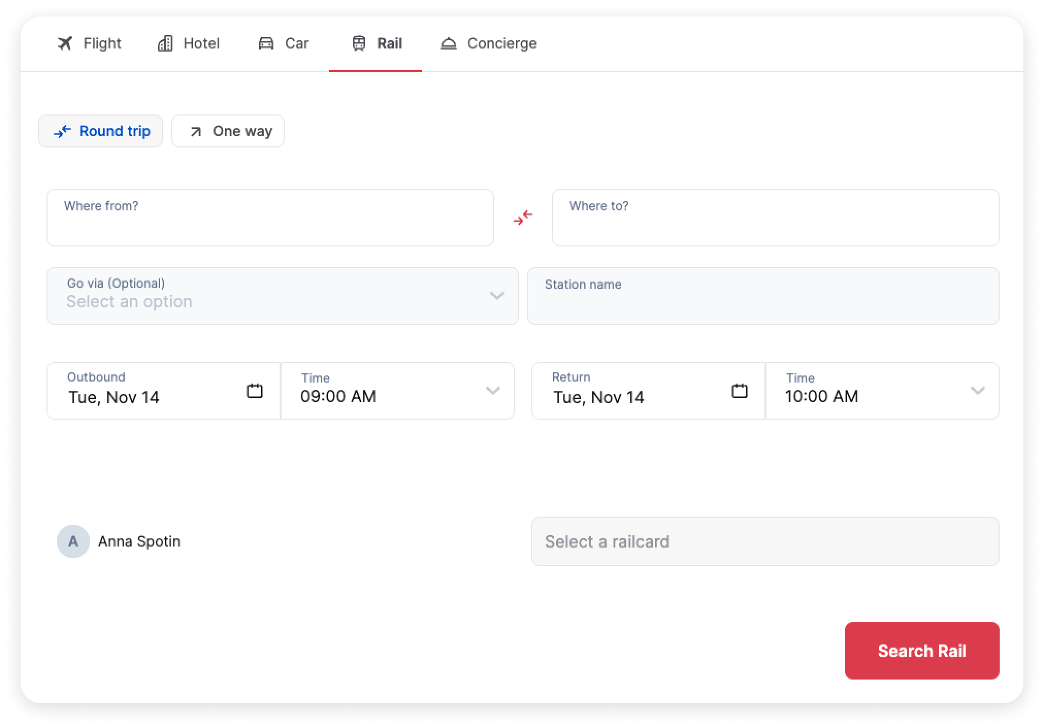Open the Outbound date calendar icon

click(255, 391)
